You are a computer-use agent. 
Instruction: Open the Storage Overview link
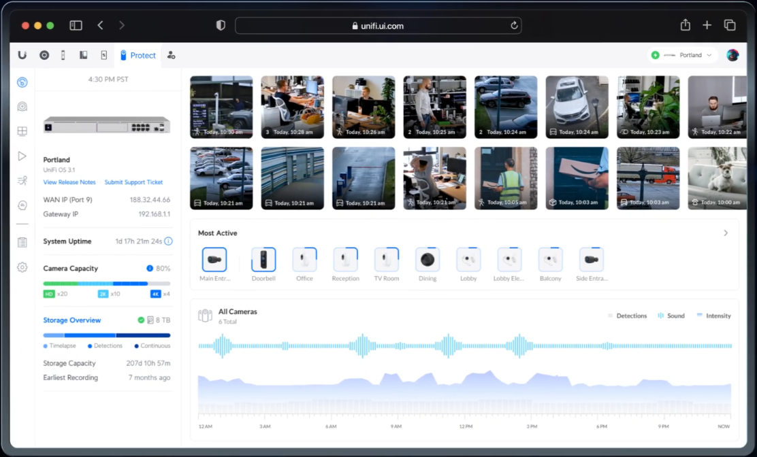point(72,320)
